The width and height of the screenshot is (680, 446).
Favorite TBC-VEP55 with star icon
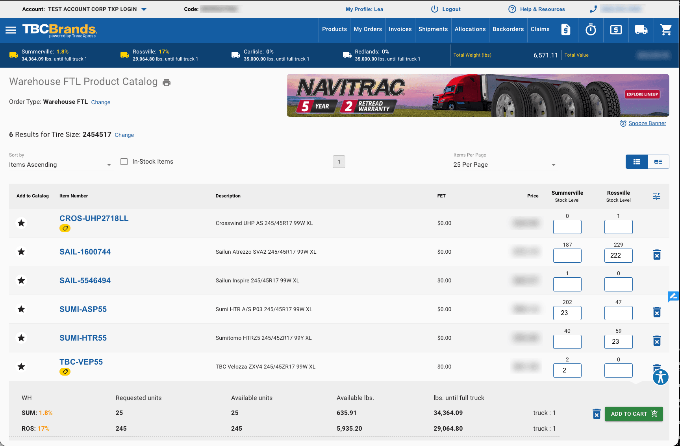21,367
